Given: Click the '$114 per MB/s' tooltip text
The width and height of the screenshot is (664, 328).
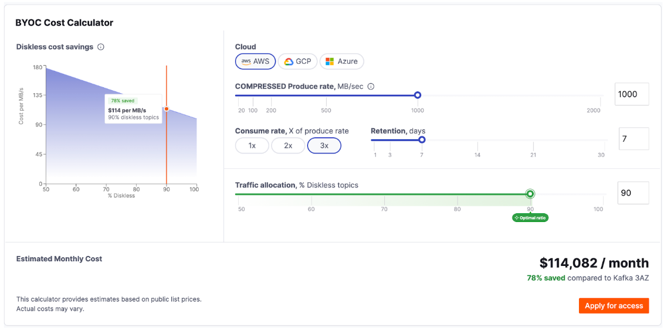Looking at the screenshot, I should click(127, 110).
